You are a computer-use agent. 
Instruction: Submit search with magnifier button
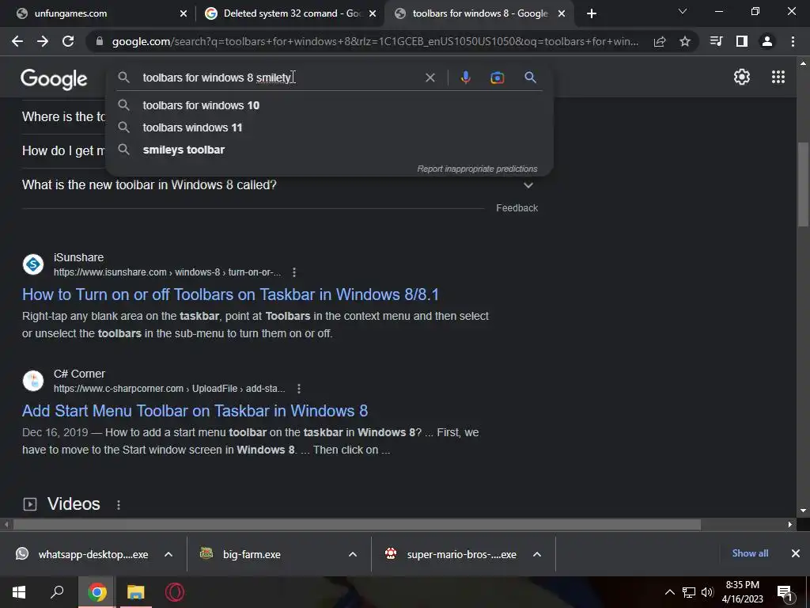(530, 78)
